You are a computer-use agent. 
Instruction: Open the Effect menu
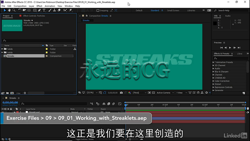click(x=39, y=6)
